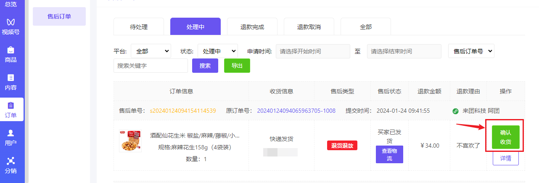
Task: Open the 售后订单号 search type dropdown
Action: tap(471, 51)
